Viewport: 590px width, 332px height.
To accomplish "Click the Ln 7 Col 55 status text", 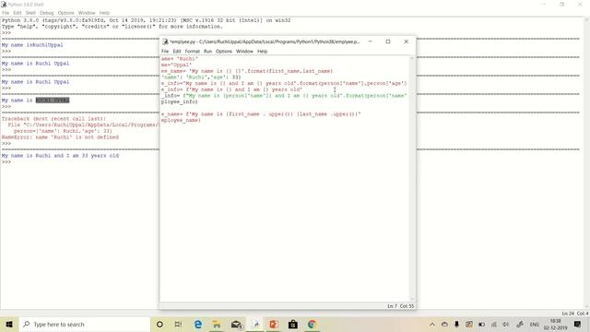I will coord(401,306).
